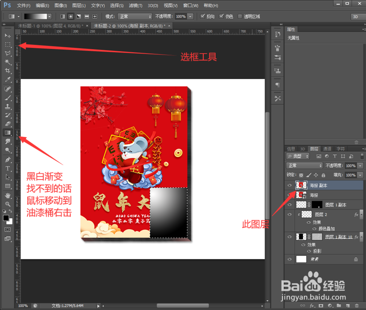
Task: Click the foreground color swatch
Action: 6,218
